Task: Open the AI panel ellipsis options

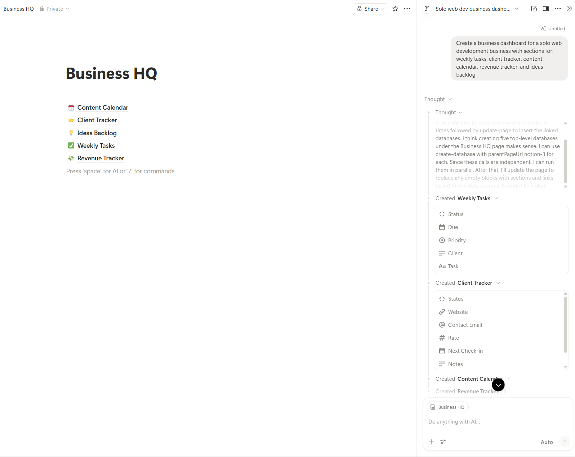Action: [558, 9]
